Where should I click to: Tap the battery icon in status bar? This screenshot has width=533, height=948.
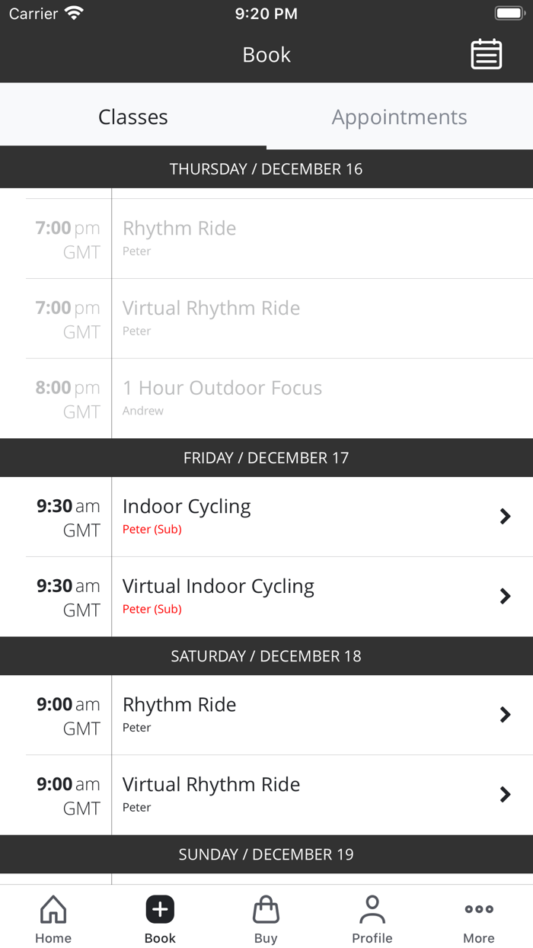tap(509, 12)
